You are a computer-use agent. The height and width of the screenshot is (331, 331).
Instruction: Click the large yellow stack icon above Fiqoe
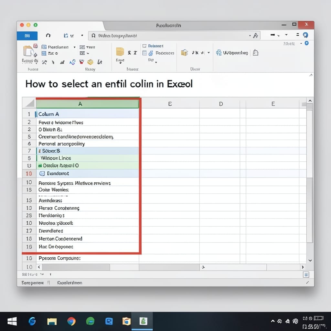coord(120,51)
